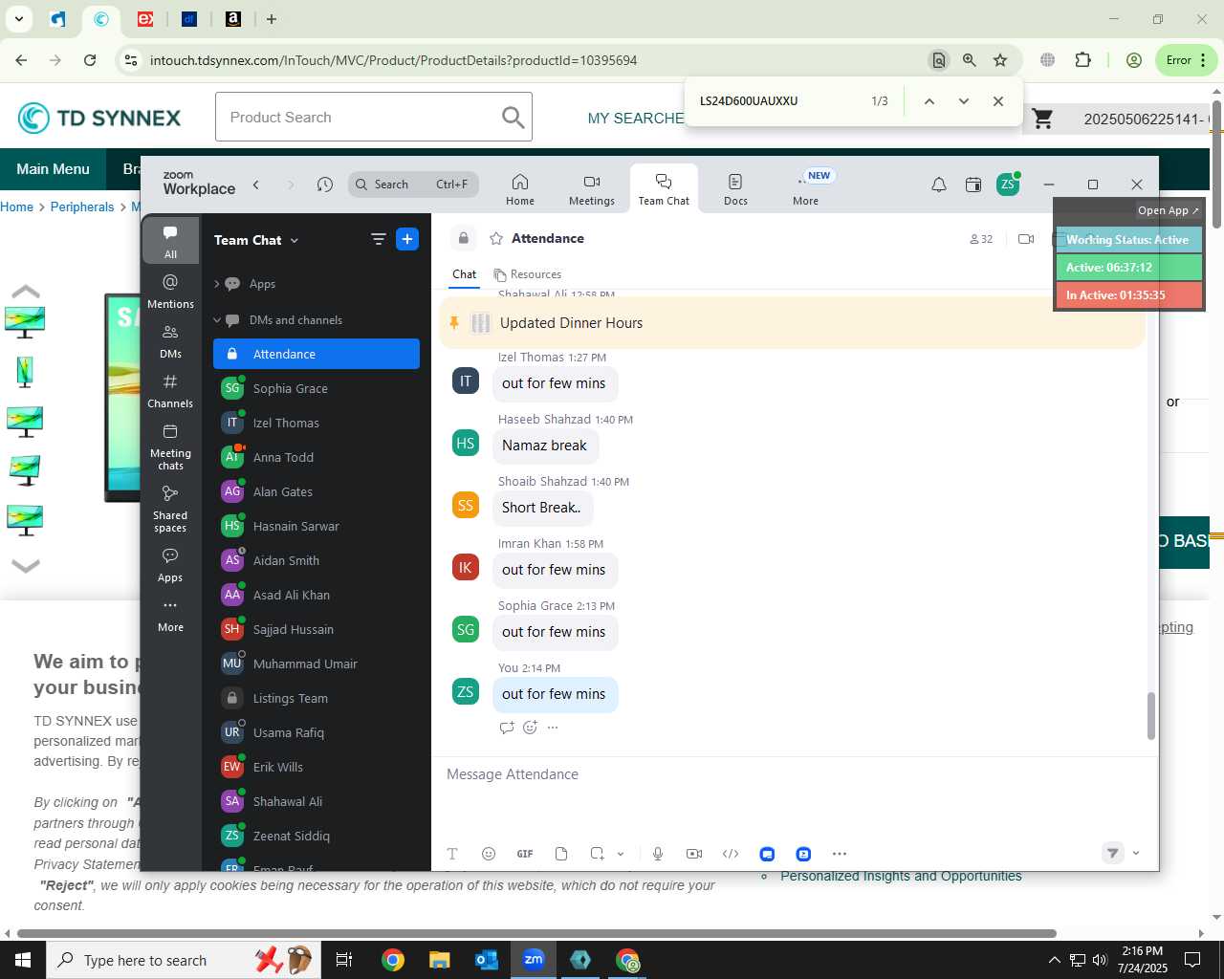The width and height of the screenshot is (1224, 979).
Task: Reply to your out for few mins message
Action: click(x=507, y=728)
